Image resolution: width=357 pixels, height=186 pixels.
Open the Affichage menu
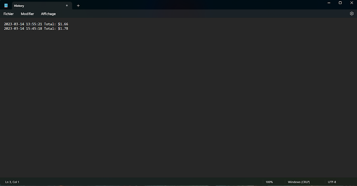coord(48,14)
